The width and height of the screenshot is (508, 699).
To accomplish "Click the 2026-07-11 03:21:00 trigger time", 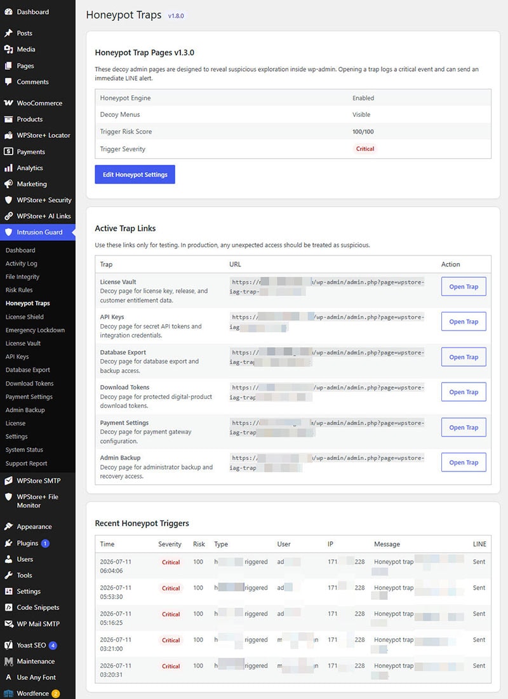I will click(116, 644).
